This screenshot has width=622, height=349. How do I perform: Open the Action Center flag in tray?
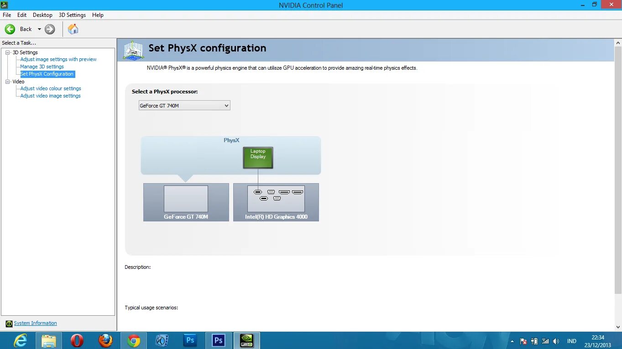(524, 341)
